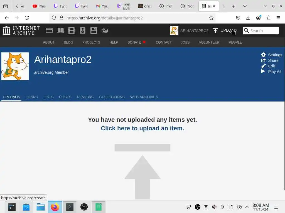This screenshot has width=285, height=213.
Task: Click the Scratch cat profile picture
Action: click(x=15, y=66)
